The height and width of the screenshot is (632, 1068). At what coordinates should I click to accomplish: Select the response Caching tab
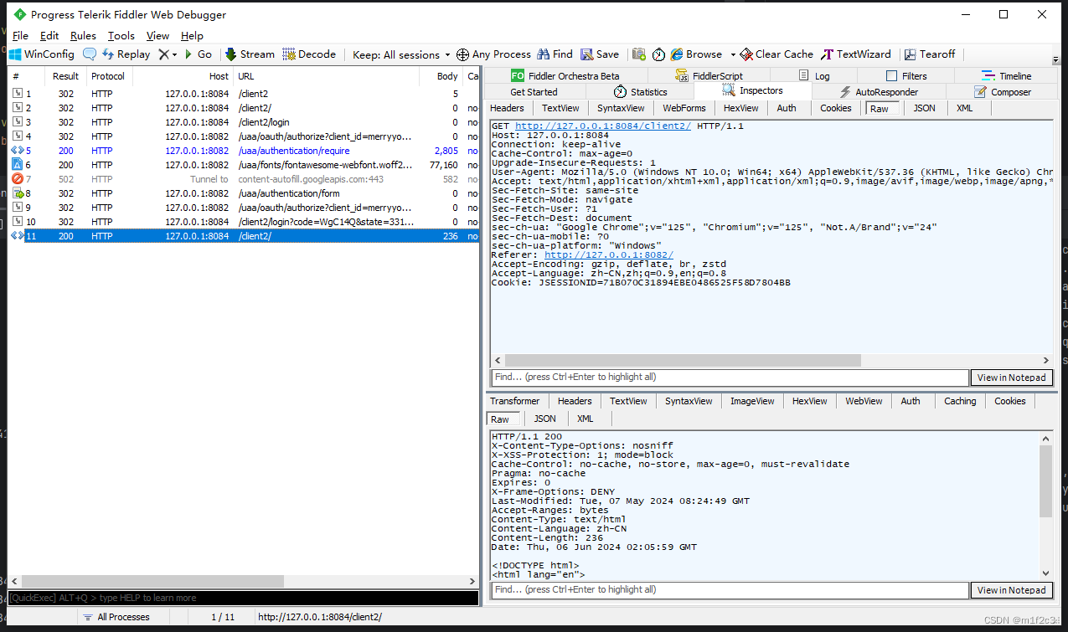960,401
